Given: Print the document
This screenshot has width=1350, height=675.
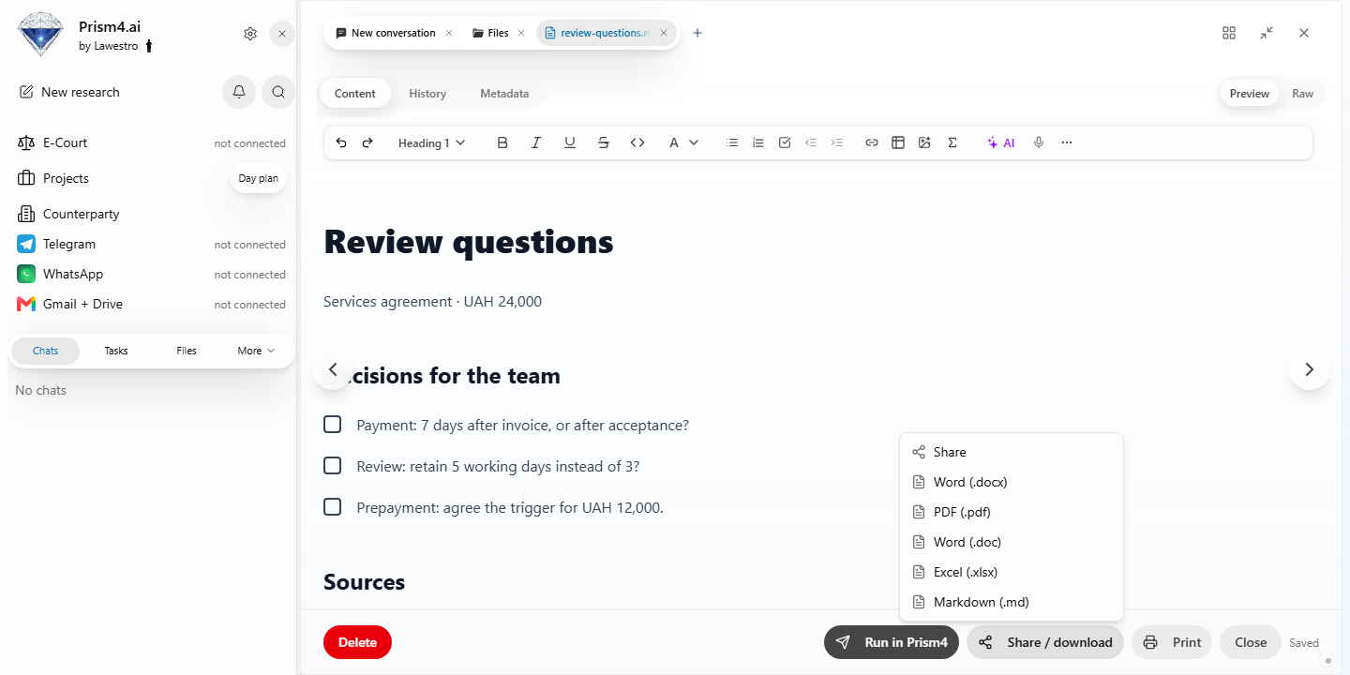Looking at the screenshot, I should point(1172,642).
